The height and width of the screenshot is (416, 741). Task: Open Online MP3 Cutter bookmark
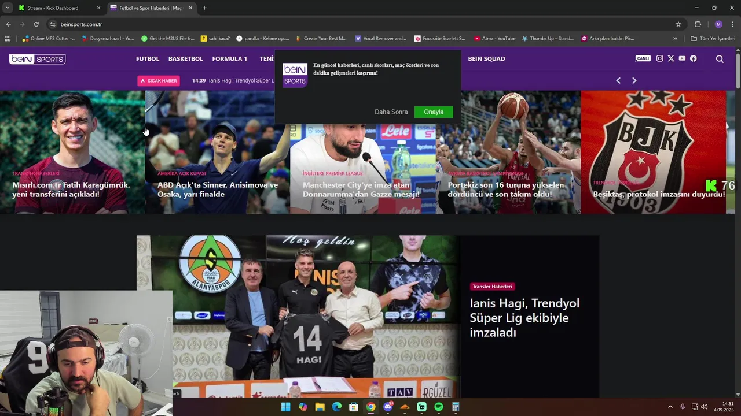pos(49,39)
